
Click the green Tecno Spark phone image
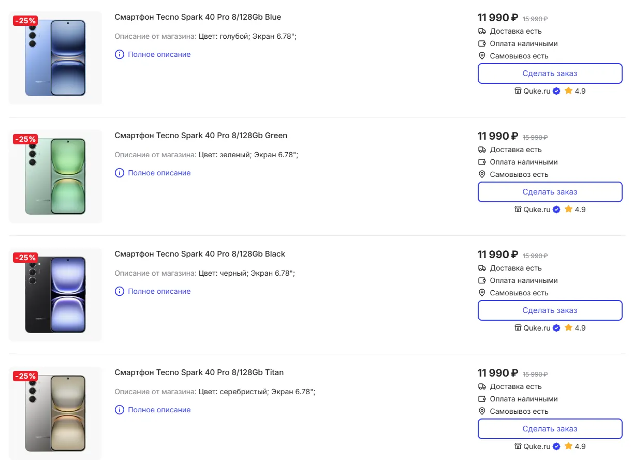coord(55,176)
